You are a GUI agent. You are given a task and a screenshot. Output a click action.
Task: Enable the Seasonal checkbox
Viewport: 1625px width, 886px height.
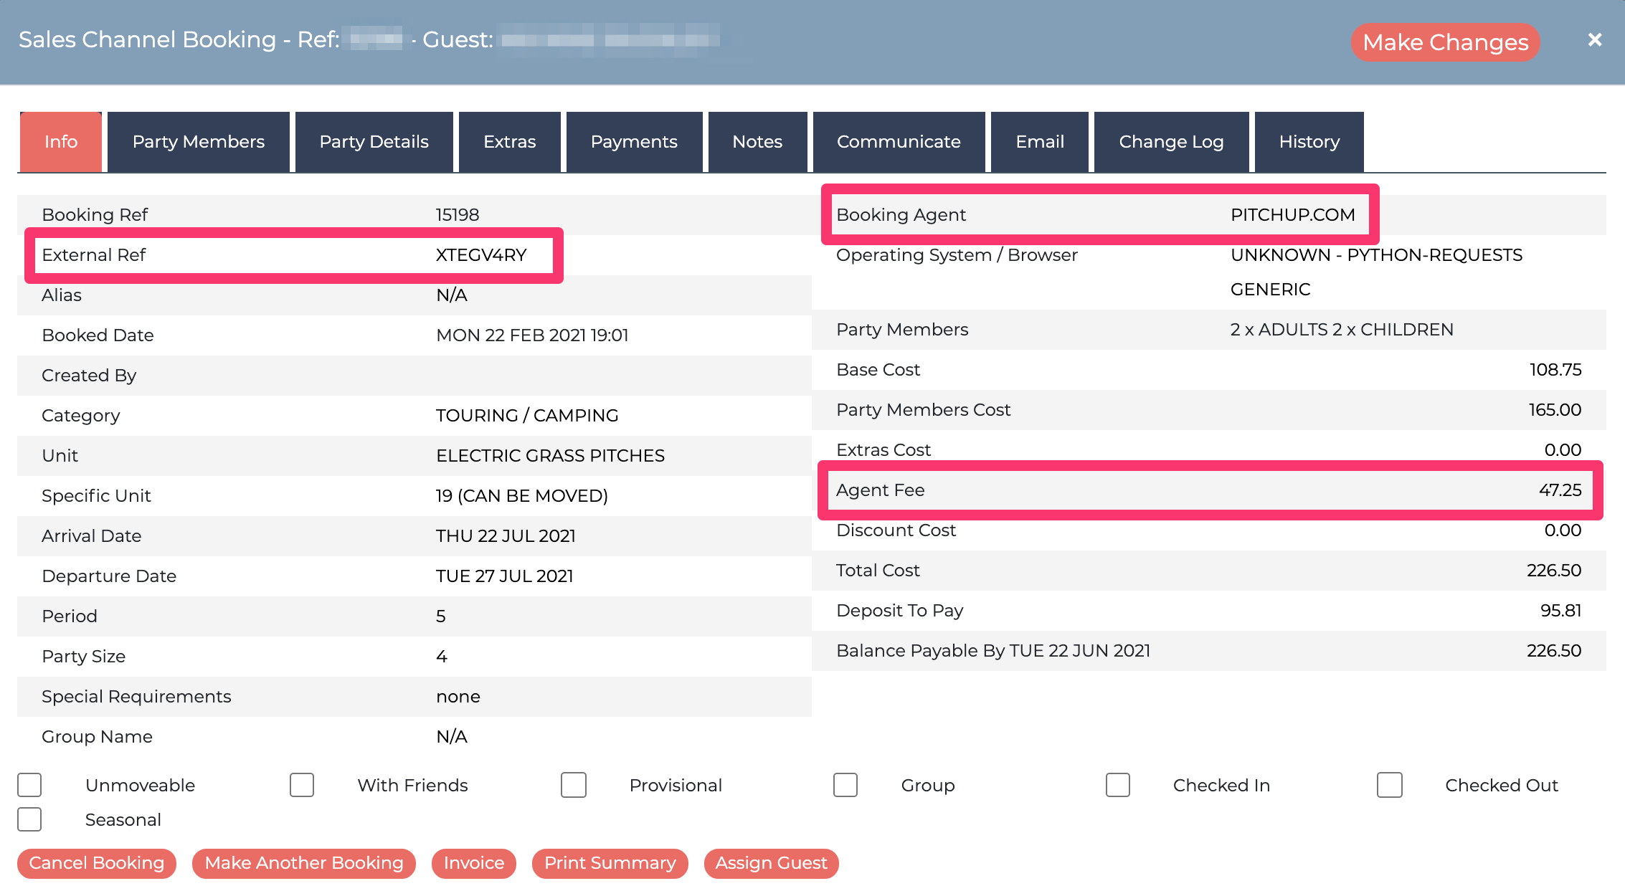(x=29, y=819)
